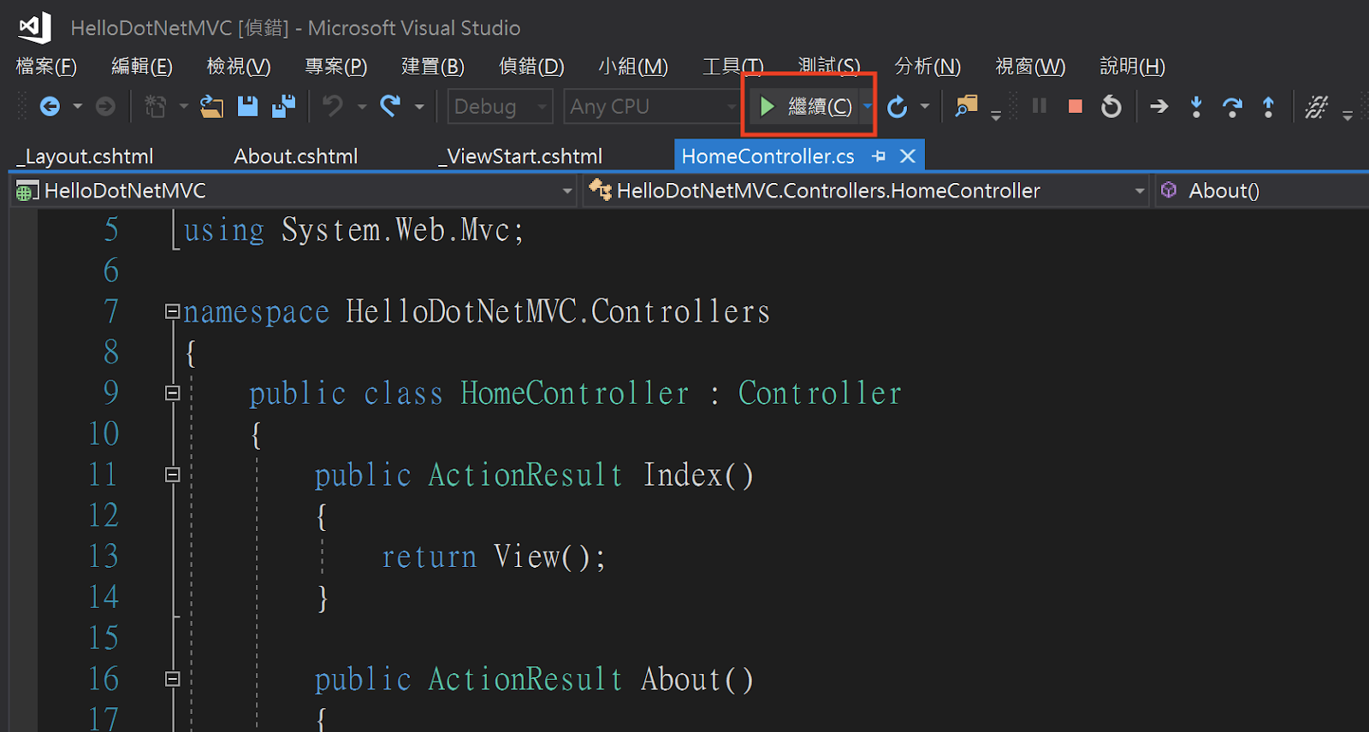1369x732 pixels.
Task: Switch to the About.cshtml tab
Action: [x=296, y=156]
